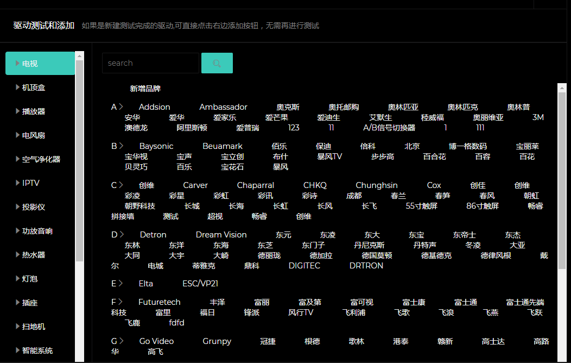
Task: Expand the 灯泡 arrow
Action: point(17,278)
